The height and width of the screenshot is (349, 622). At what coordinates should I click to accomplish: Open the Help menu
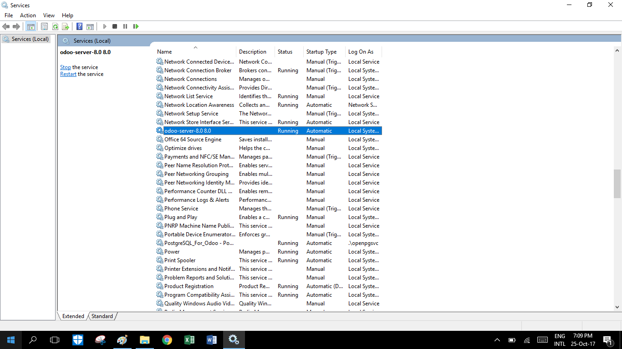point(67,15)
